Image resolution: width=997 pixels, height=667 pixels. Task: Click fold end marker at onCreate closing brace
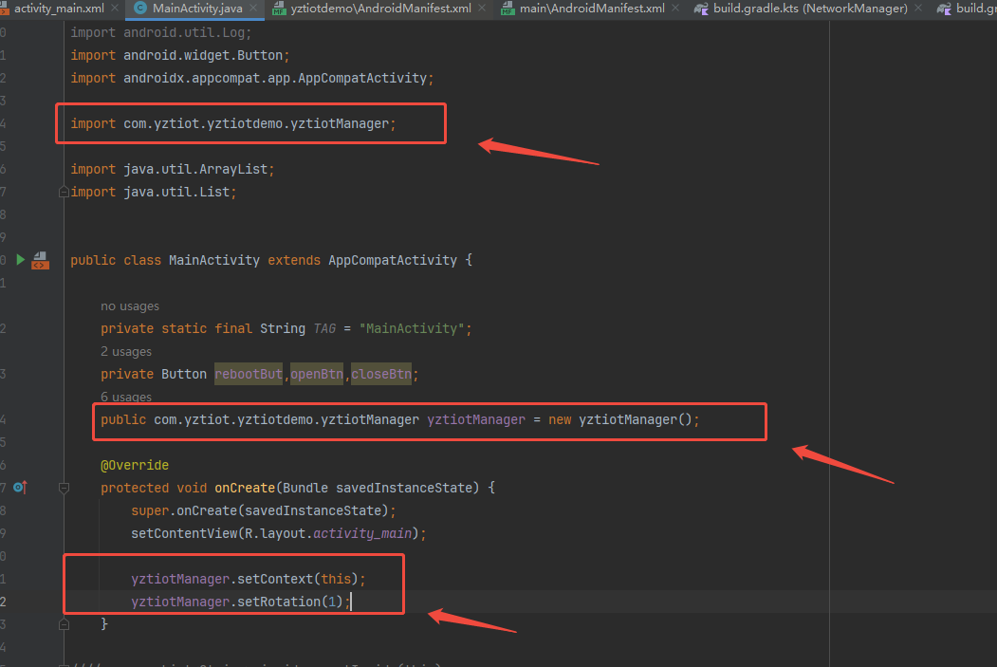click(64, 624)
